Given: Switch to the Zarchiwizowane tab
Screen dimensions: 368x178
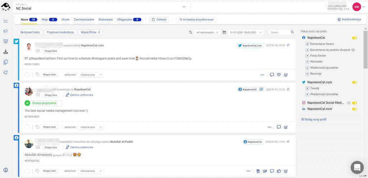Looking at the screenshot, I should [84, 20].
